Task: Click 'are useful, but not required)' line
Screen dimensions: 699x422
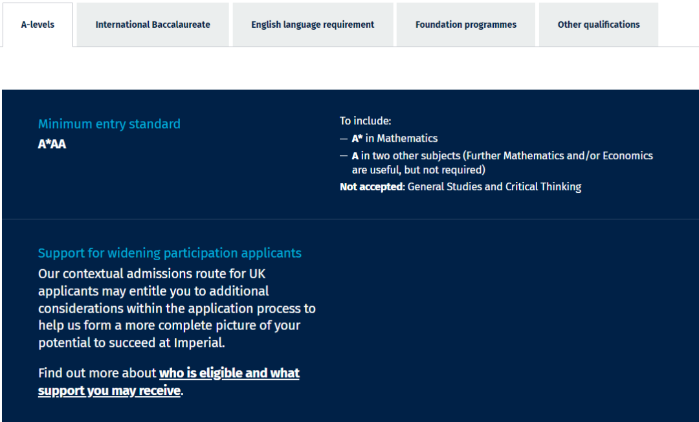Action: tap(418, 170)
